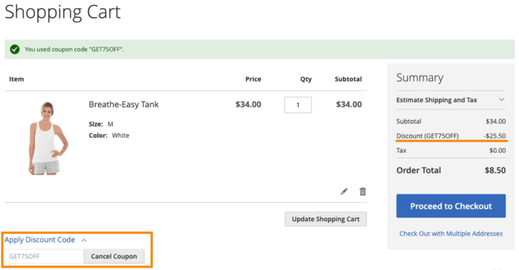Edit the Breathe-Easy Tank item with pencil icon
This screenshot has height=270, width=519.
coord(344,192)
